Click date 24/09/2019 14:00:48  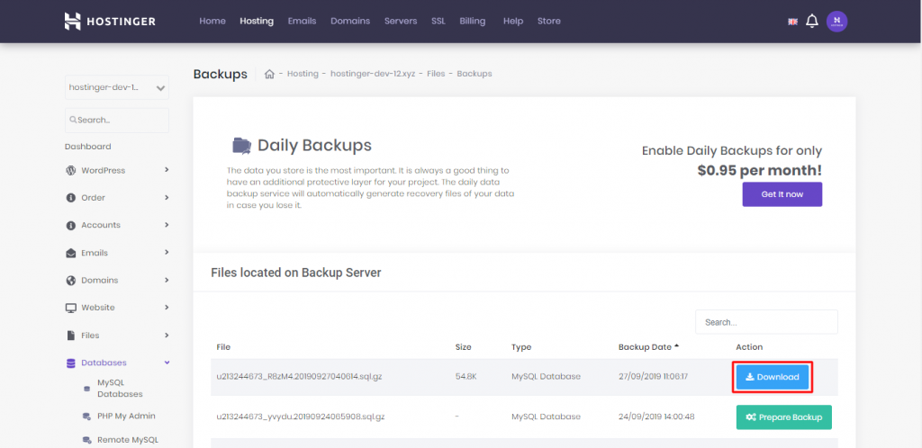click(656, 417)
